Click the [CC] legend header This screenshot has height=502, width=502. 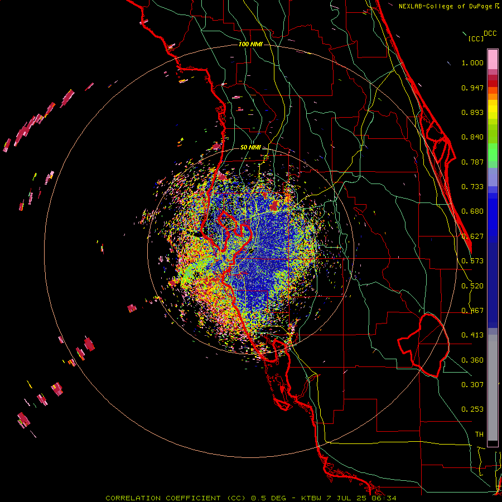point(476,38)
